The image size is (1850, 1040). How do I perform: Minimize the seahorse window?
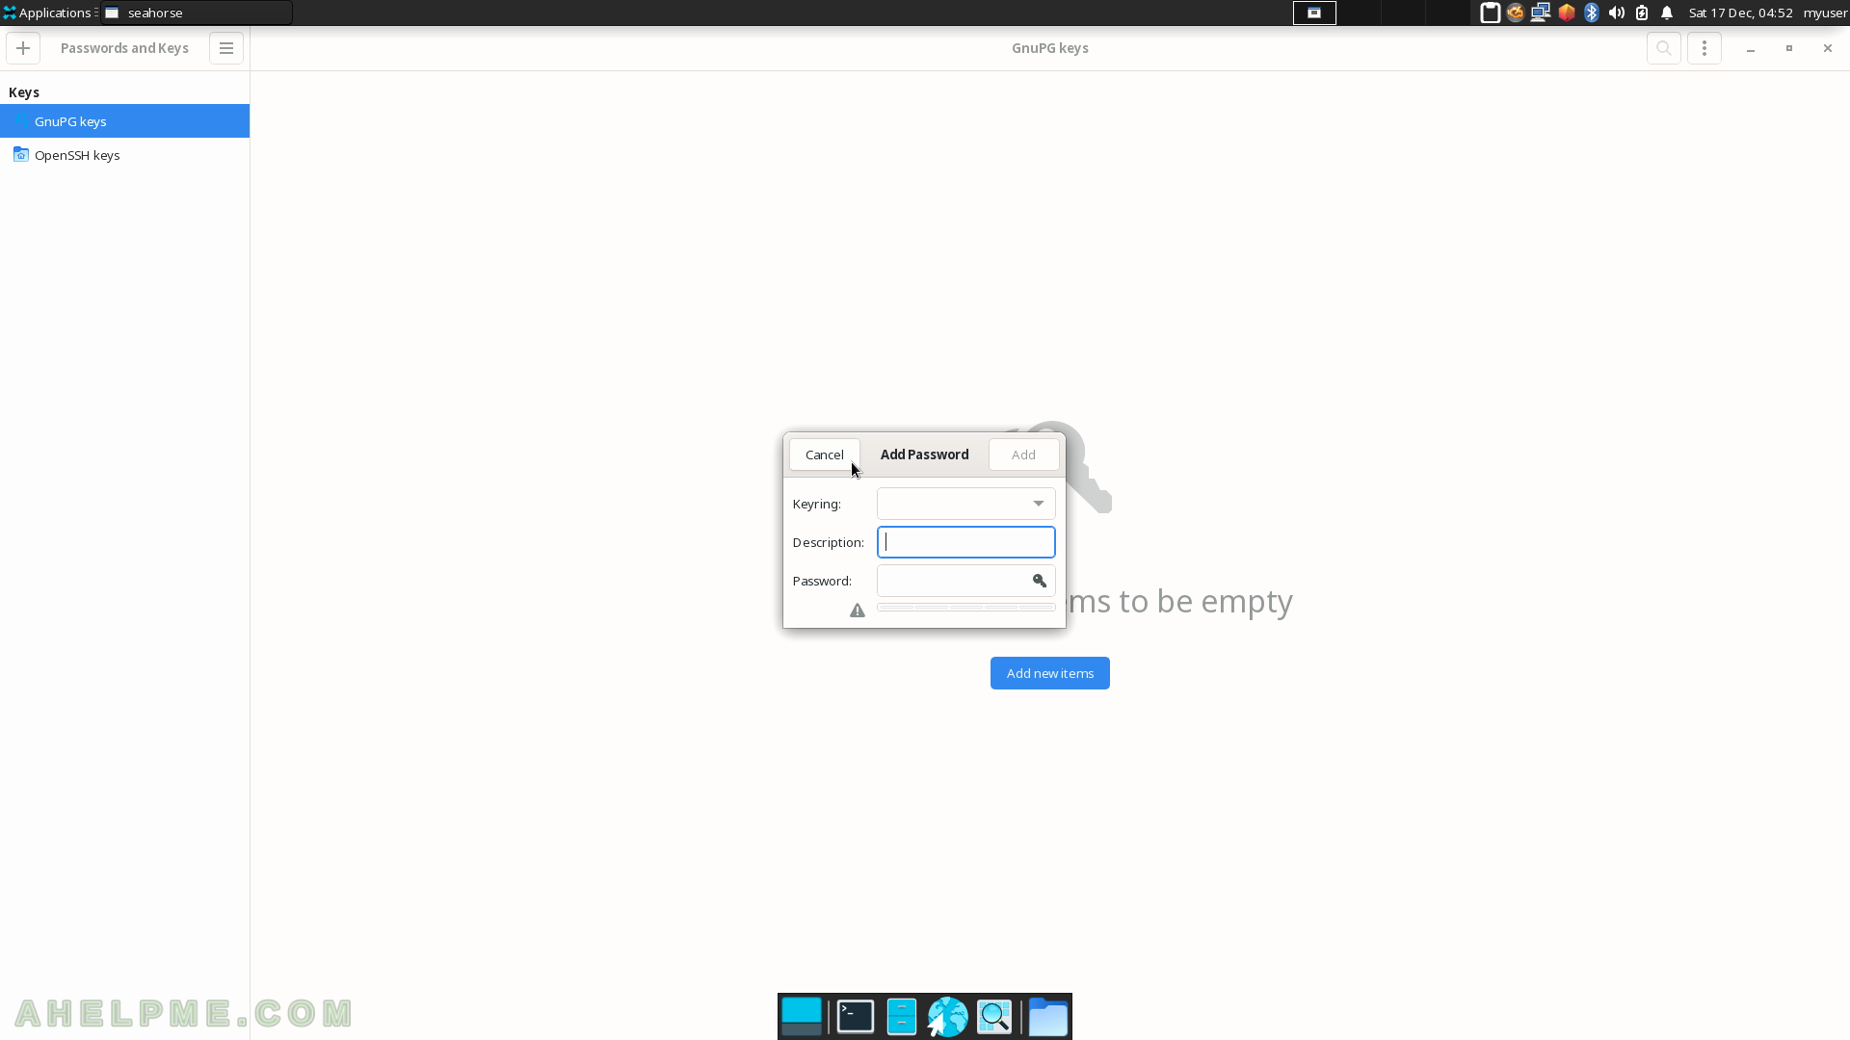point(1751,48)
